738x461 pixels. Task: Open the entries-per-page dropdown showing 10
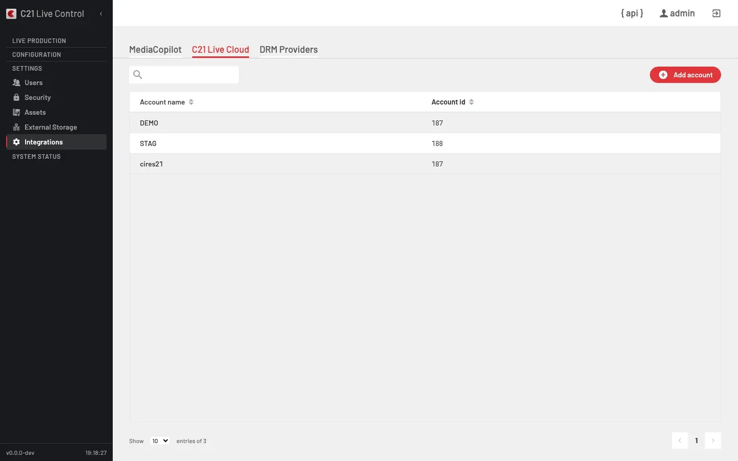click(159, 441)
